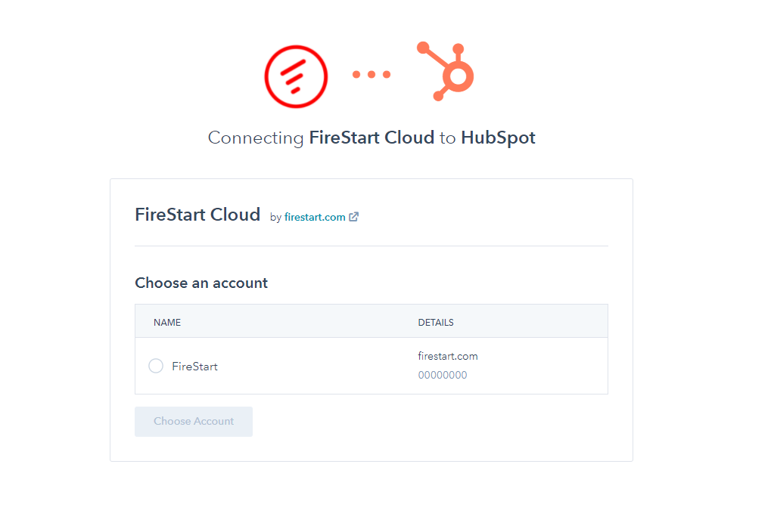The width and height of the screenshot is (771, 526).
Task: Click the word by before firestart.com link
Action: [x=275, y=218]
